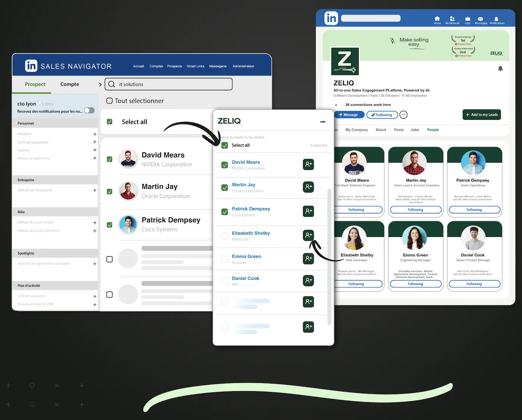The width and height of the screenshot is (522, 420).
Task: Add Emma Green contact in ZELIQ panel
Action: click(x=308, y=259)
